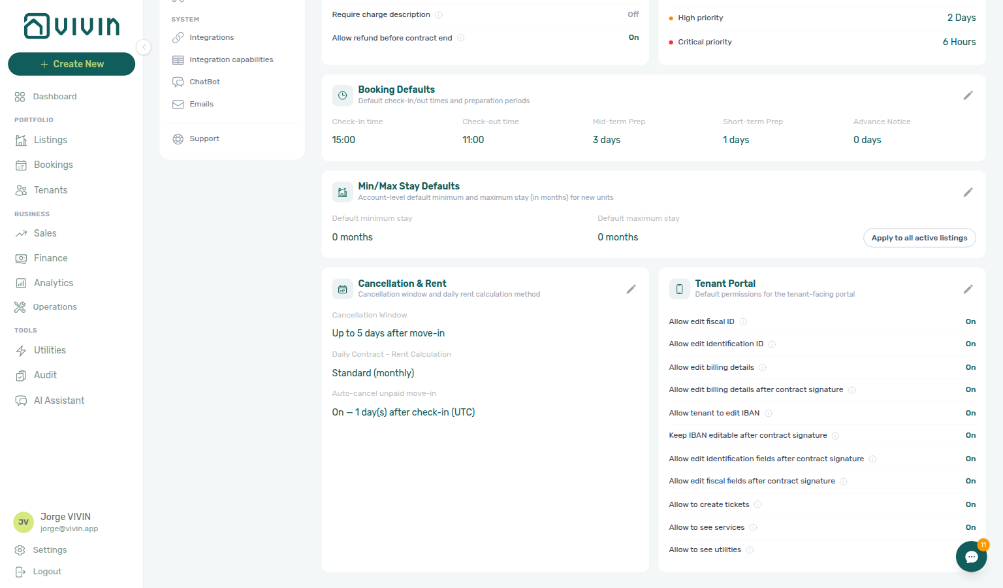Click the Settings link in the sidebar
Viewport: 1003px width, 588px height.
[50, 550]
